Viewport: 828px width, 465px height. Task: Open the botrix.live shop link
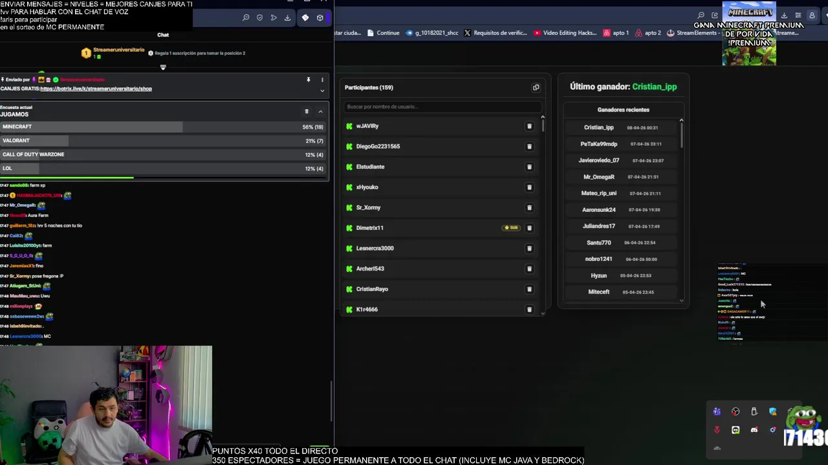point(96,88)
